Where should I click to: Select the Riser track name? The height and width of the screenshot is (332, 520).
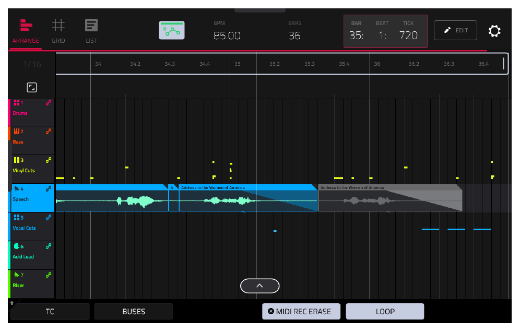click(x=18, y=286)
